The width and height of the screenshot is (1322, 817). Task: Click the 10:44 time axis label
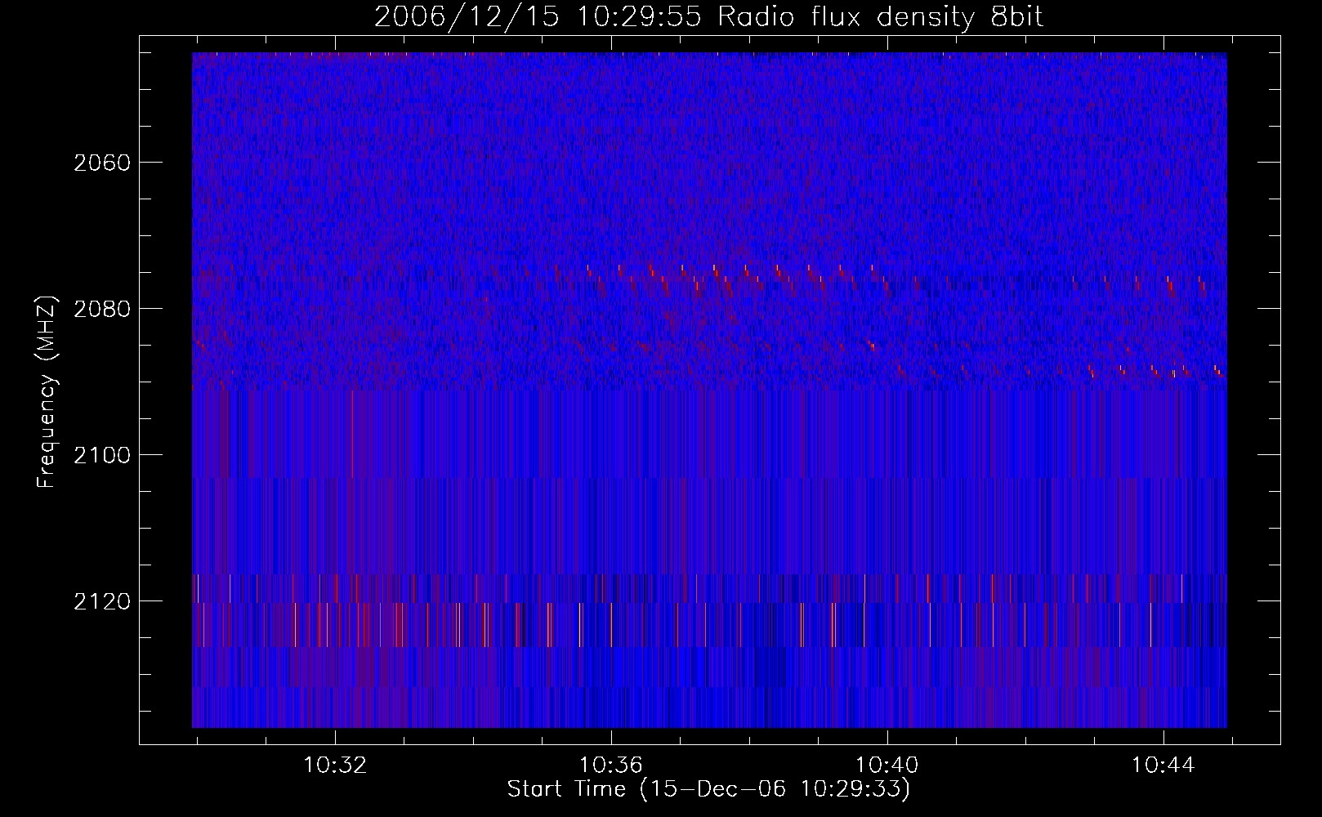[1163, 766]
